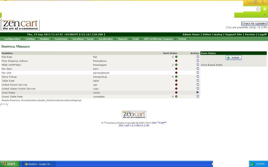This screenshot has width=268, height=167.
Task: Click the red status dot for Per Unit
Action: 176,73
